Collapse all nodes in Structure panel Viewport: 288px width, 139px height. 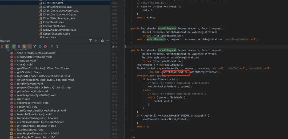pos(96,41)
